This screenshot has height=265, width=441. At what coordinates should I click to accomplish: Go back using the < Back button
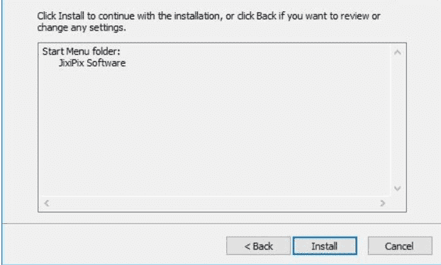click(258, 246)
